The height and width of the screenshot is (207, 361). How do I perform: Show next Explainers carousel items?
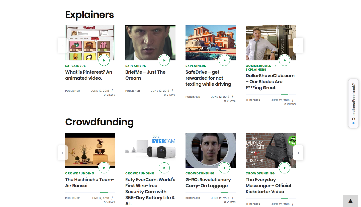coord(298,45)
